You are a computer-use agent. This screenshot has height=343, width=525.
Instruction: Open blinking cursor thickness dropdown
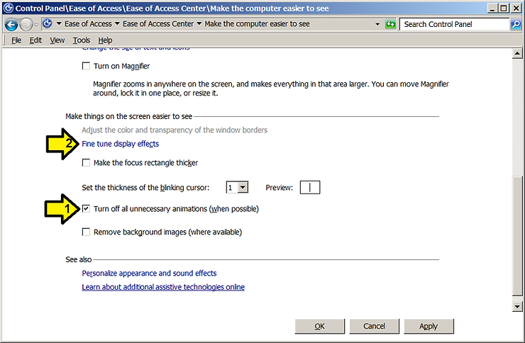point(243,187)
